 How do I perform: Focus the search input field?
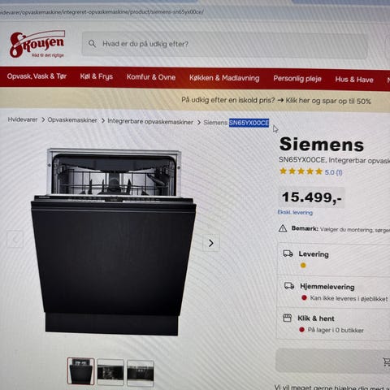224,44
